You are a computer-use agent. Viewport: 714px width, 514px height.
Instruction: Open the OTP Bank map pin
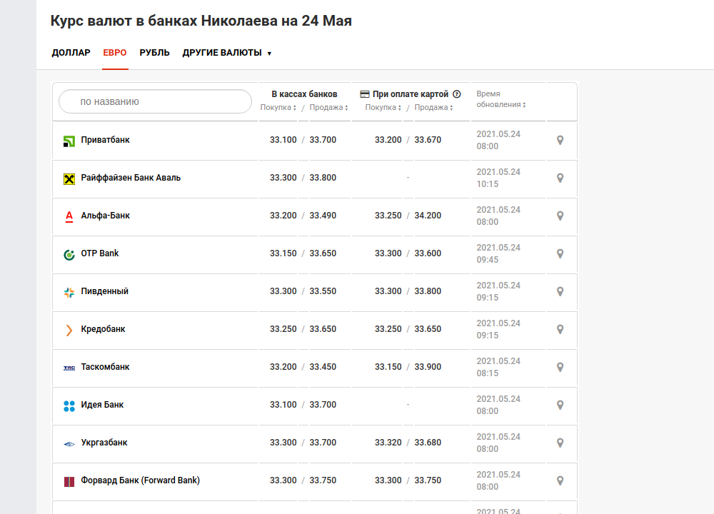[560, 253]
